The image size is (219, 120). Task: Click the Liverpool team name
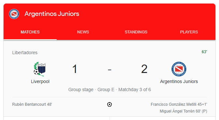click(40, 81)
